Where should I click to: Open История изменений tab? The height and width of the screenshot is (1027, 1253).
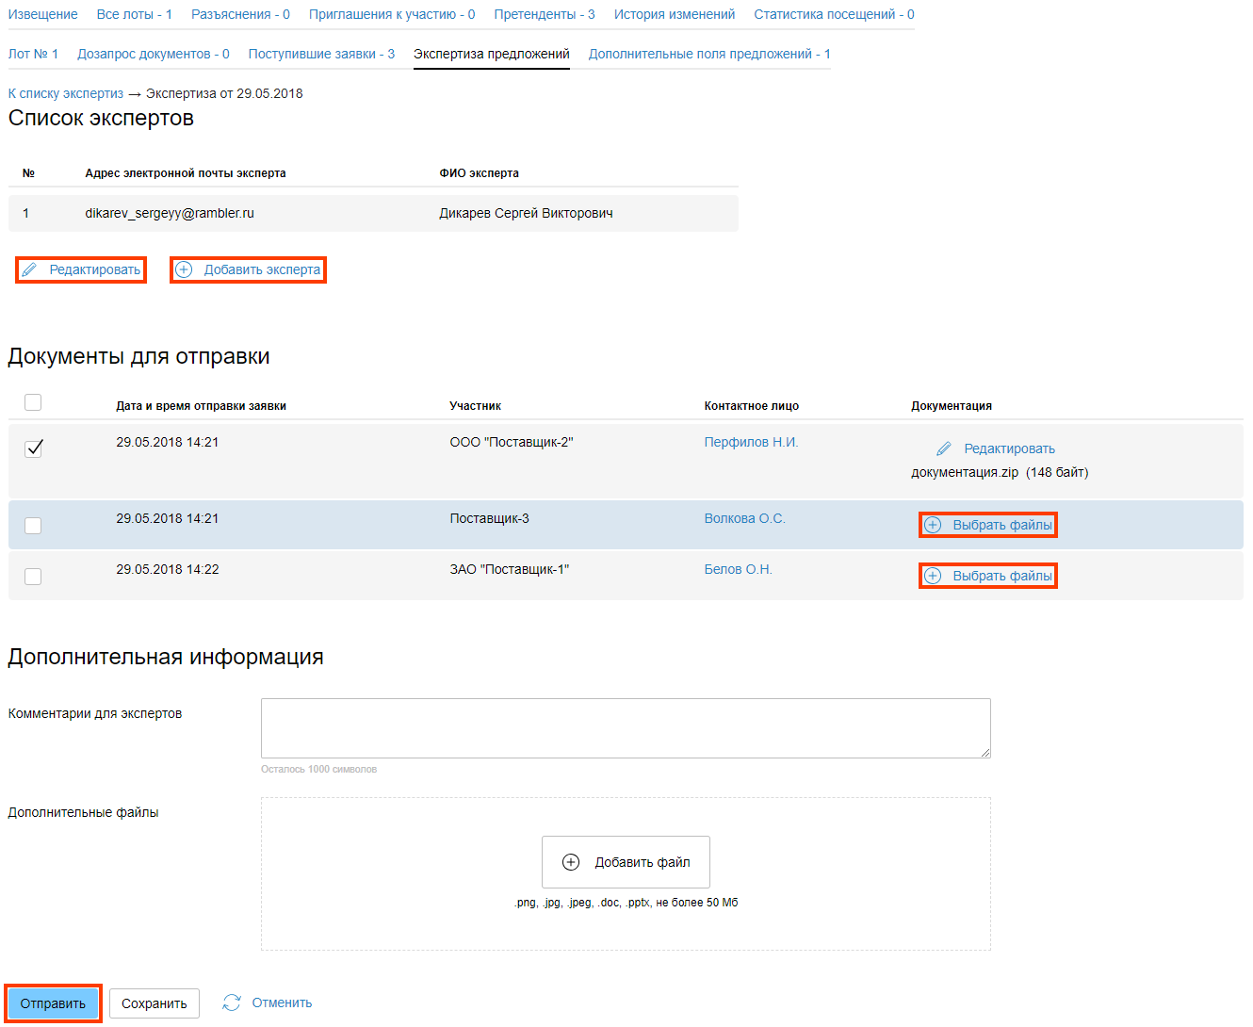675,15
